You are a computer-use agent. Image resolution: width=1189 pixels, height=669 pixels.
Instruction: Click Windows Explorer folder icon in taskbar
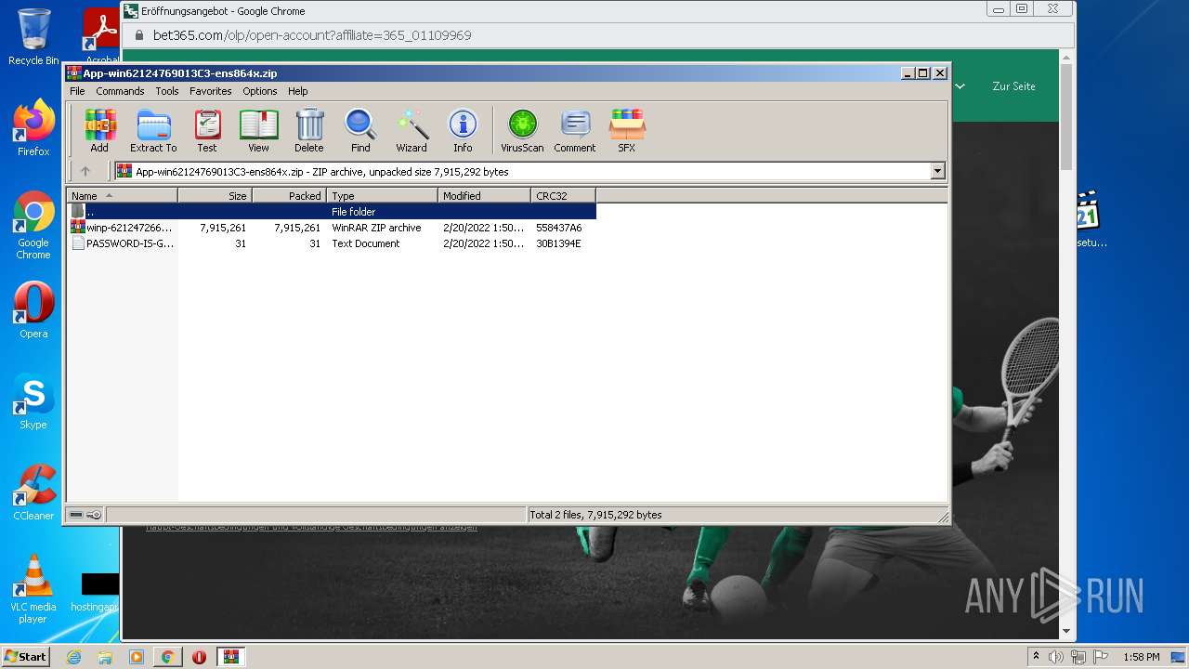tap(105, 657)
